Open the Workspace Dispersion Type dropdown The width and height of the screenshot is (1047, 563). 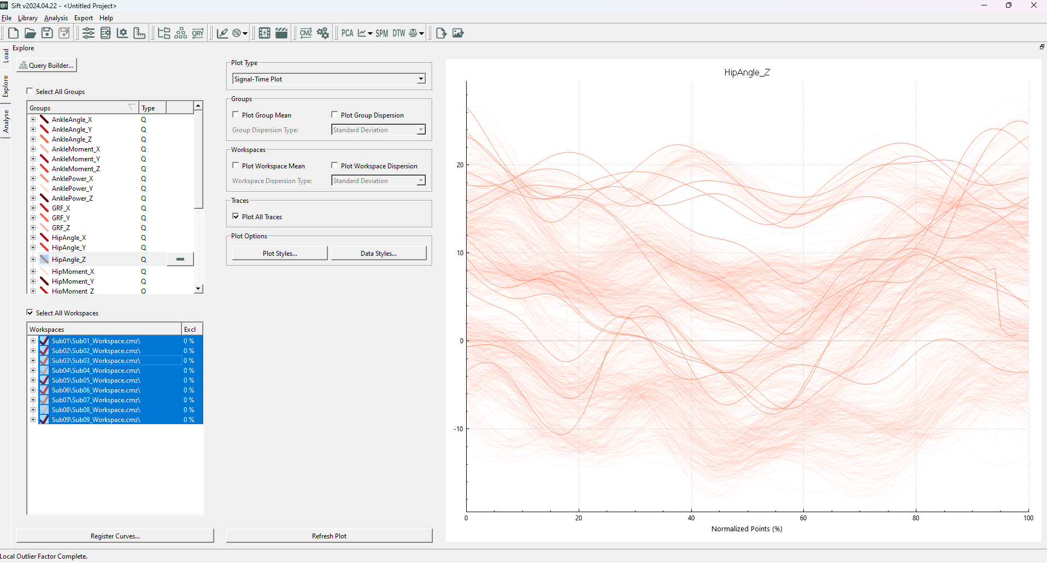point(378,181)
